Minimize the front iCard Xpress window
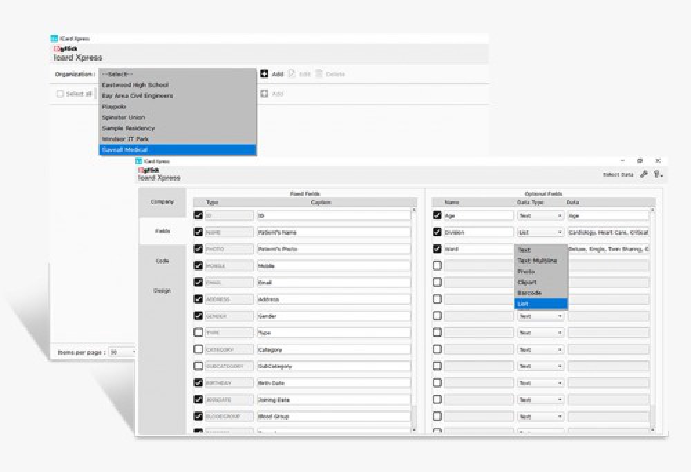Screen dimensions: 691x472 click(x=623, y=161)
